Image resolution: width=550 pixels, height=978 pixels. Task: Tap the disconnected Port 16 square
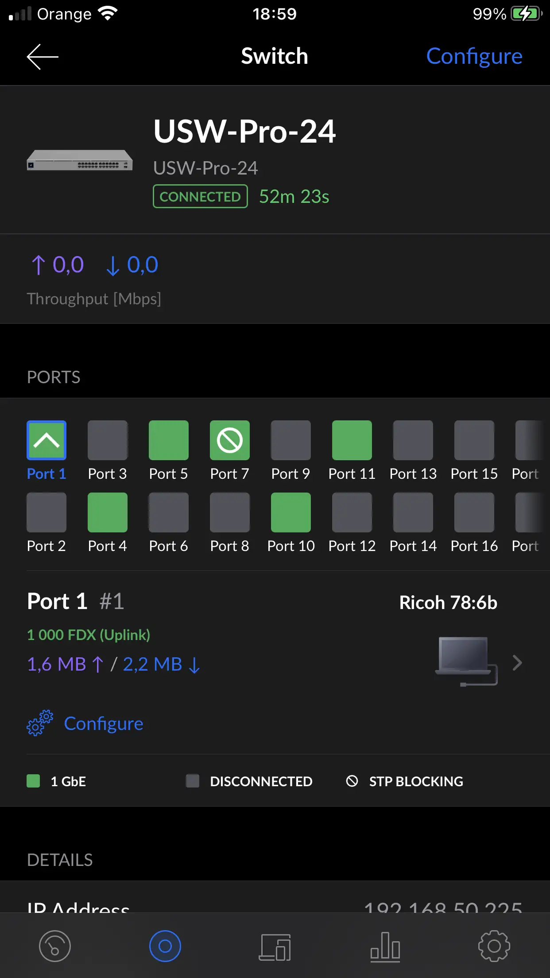474,512
